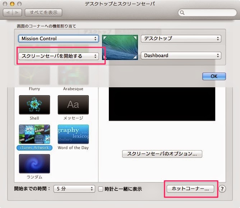Click the ランダム label text

(34, 177)
